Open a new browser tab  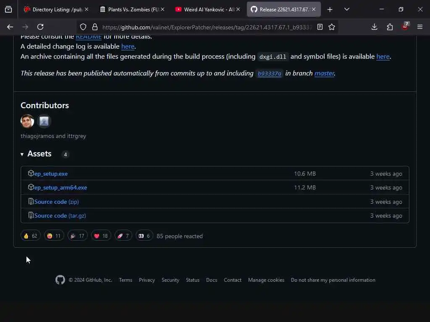tap(330, 10)
